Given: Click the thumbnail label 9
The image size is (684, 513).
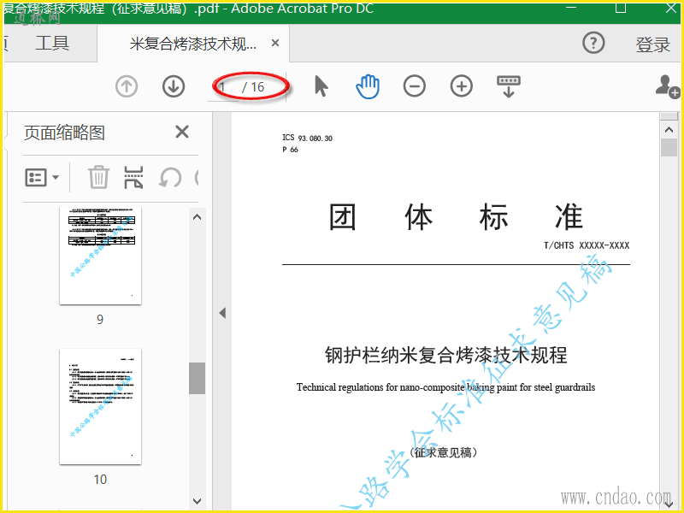Looking at the screenshot, I should [100, 320].
